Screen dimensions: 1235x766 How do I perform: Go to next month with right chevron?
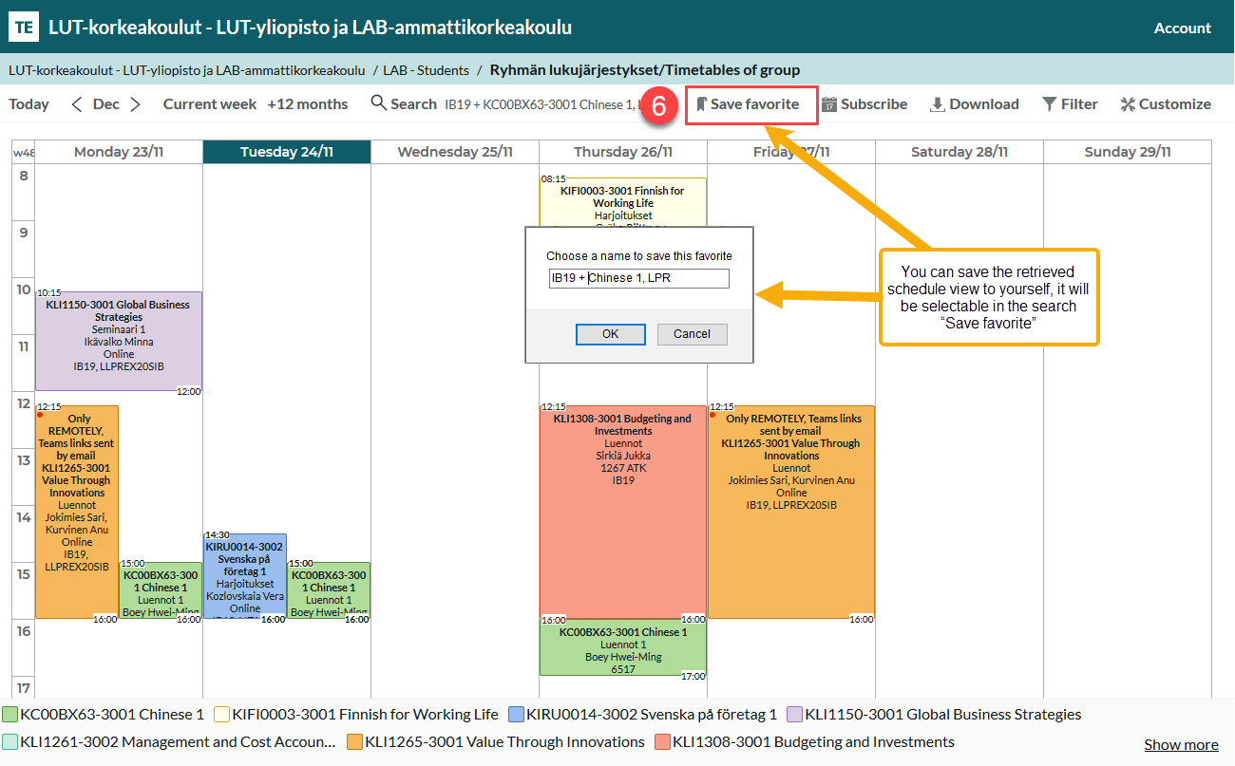(136, 104)
